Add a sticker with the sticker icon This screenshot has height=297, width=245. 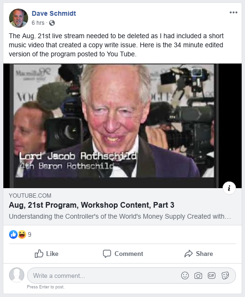coord(225,276)
